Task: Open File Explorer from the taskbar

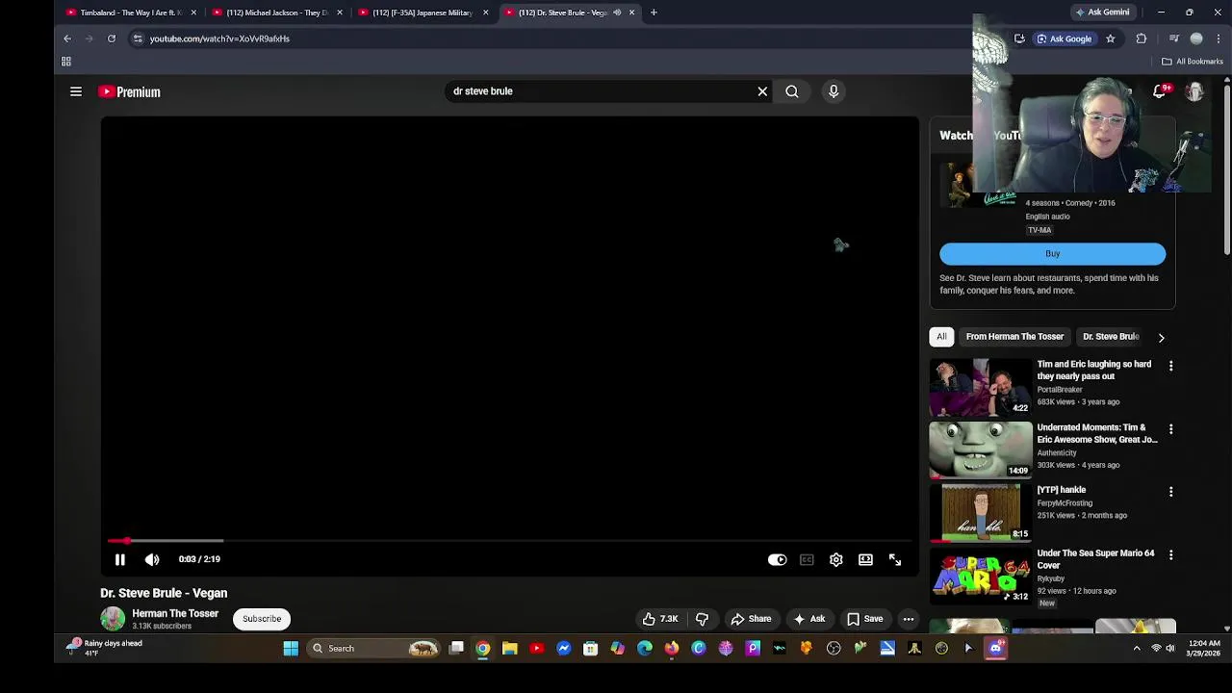Action: [x=510, y=649]
